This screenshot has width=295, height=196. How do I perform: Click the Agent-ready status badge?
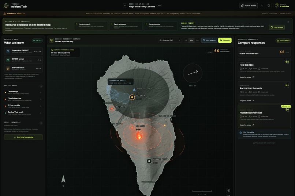tap(283, 41)
